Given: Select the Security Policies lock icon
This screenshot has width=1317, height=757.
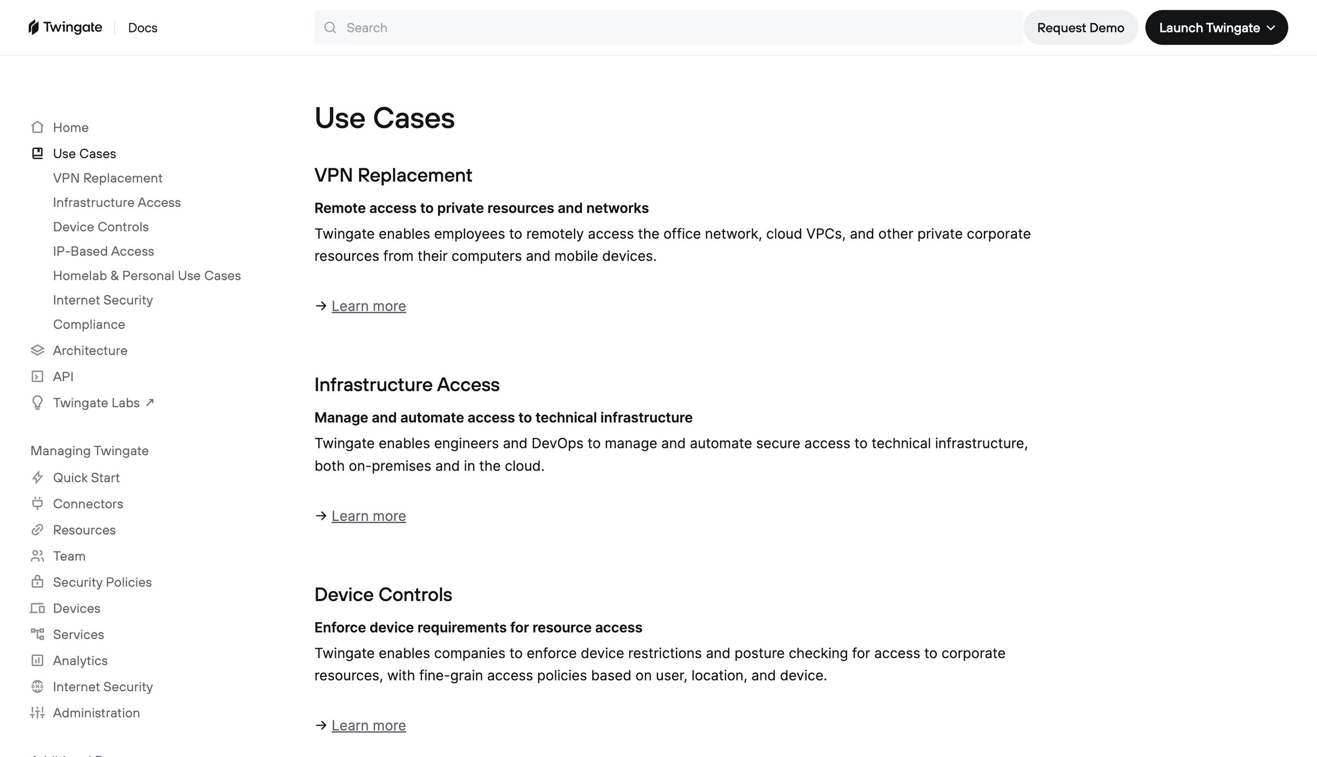Looking at the screenshot, I should [37, 582].
